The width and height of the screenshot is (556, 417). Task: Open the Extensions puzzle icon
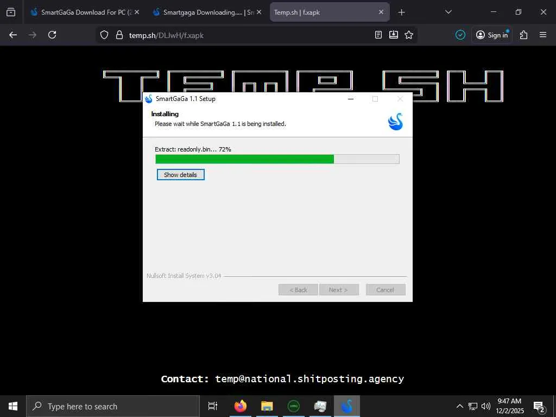(524, 35)
